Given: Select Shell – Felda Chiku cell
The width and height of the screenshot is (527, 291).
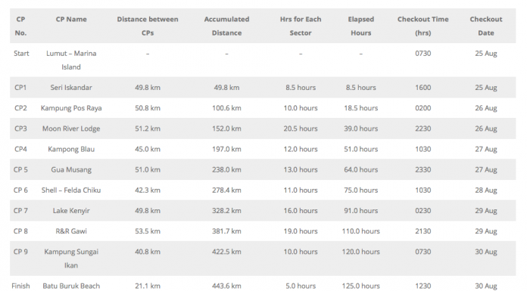Looking at the screenshot, I should tap(71, 190).
